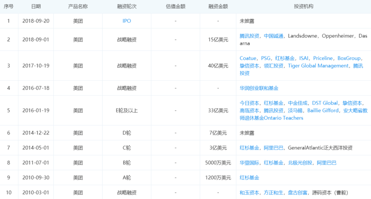Click the C轮 round cell
371x199 pixels.
[x=127, y=148]
